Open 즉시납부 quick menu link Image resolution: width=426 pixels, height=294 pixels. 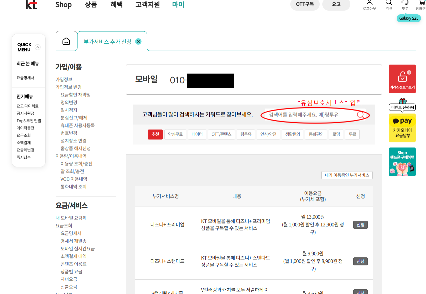pyautogui.click(x=24, y=157)
